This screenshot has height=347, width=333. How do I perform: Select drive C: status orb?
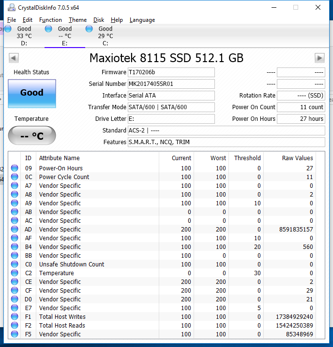[89, 29]
